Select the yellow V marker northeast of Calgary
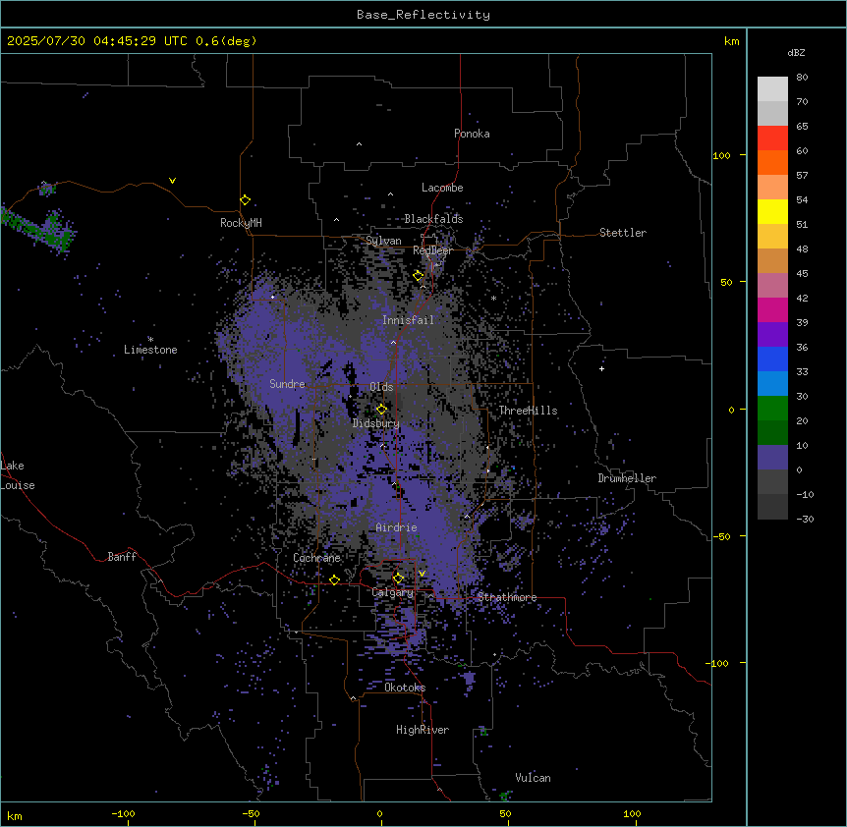 click(422, 574)
